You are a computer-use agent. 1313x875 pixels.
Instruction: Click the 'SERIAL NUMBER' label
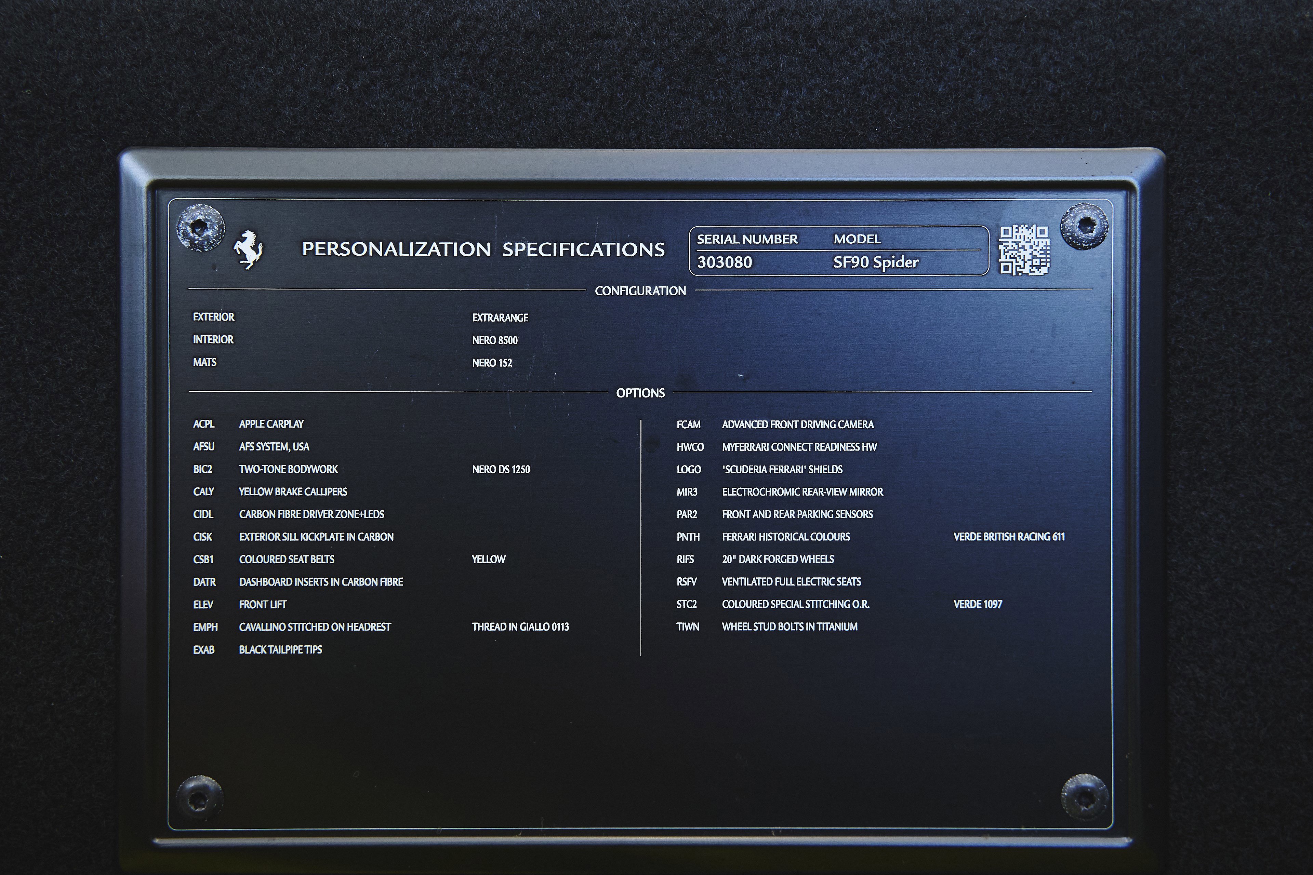click(x=747, y=239)
